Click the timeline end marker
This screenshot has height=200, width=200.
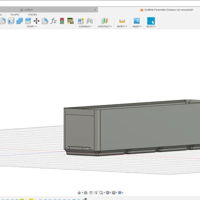(85, 199)
